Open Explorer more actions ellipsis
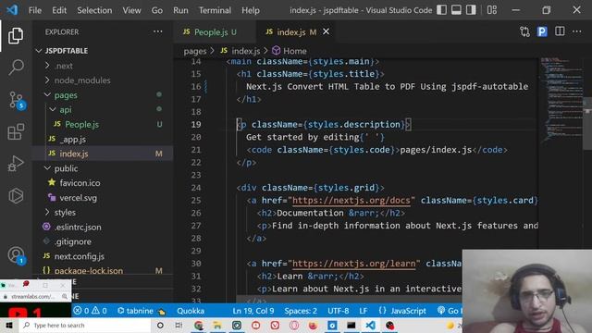Screen dimensions: 592x333 (158, 31)
